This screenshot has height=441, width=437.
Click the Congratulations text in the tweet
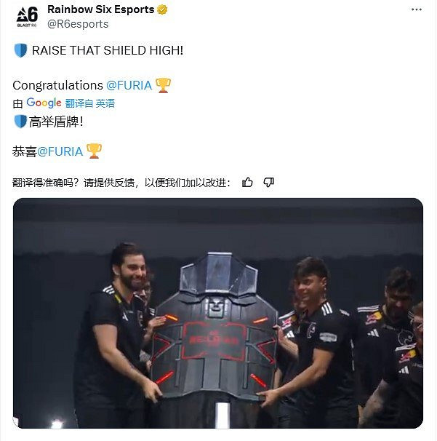(58, 85)
